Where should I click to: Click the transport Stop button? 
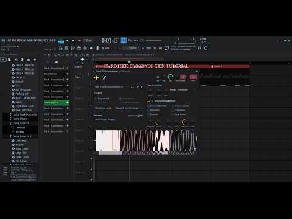(x=73, y=41)
